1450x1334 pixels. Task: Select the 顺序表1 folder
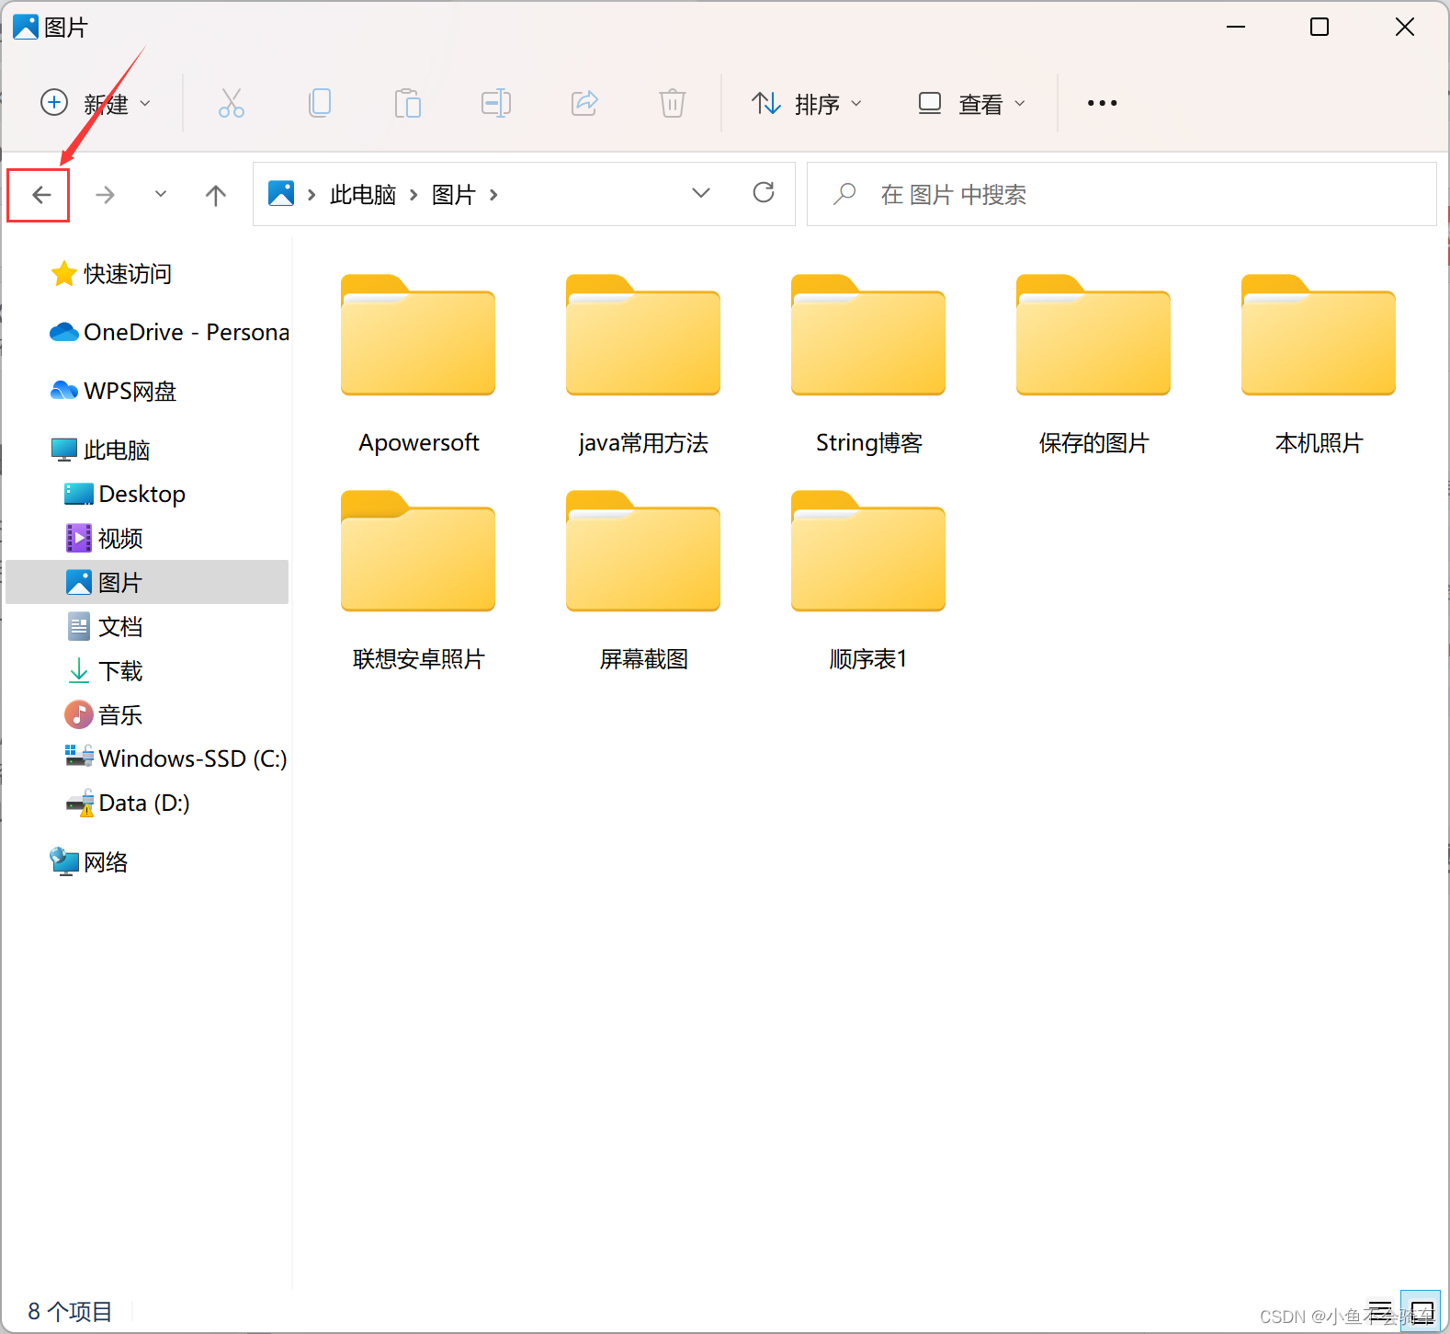coord(868,580)
